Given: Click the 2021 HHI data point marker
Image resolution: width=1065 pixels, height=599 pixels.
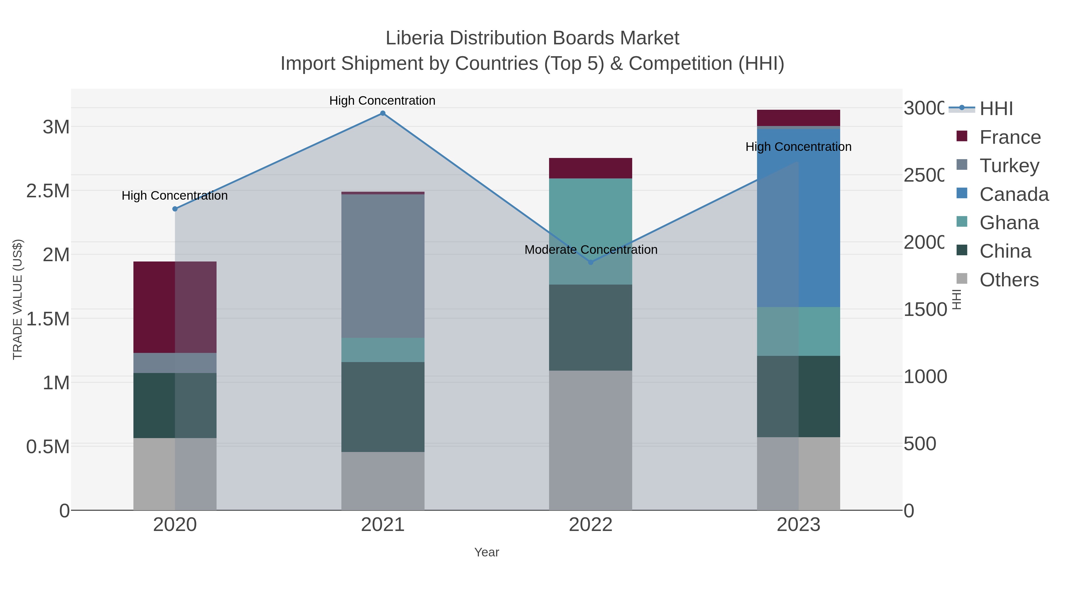Looking at the screenshot, I should coord(383,113).
